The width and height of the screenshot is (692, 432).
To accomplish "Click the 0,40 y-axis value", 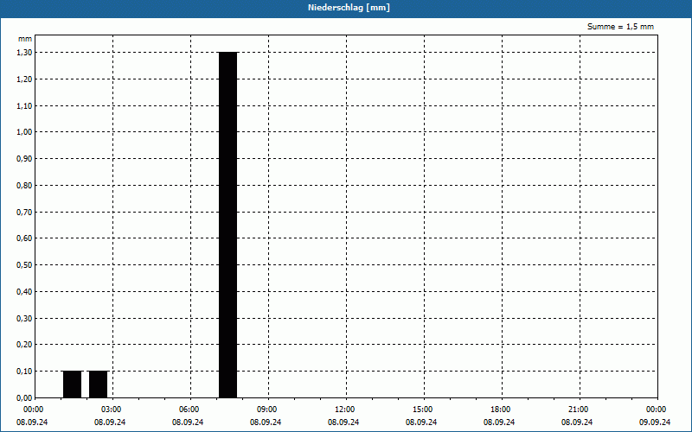I will coord(24,291).
